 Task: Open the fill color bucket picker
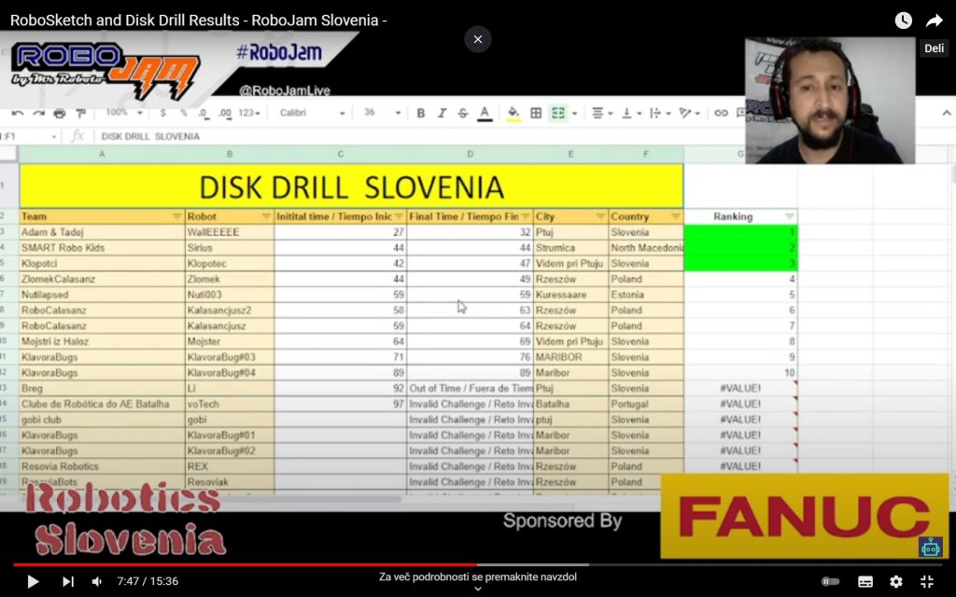514,113
